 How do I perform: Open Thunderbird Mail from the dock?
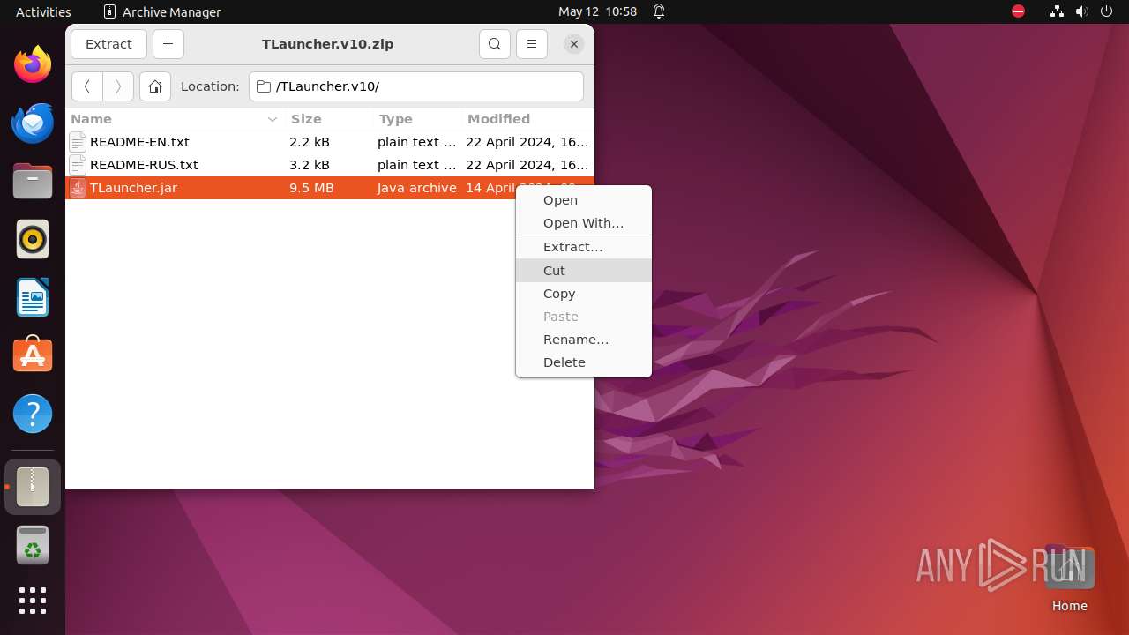33,123
